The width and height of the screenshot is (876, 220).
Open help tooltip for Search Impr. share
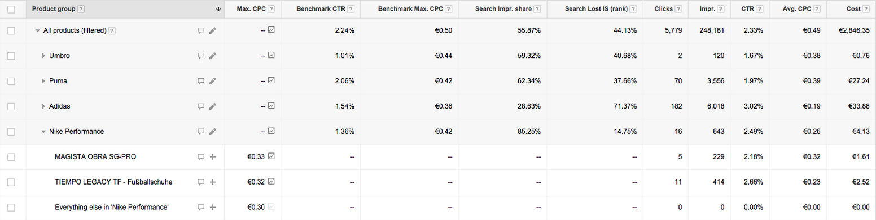(537, 9)
